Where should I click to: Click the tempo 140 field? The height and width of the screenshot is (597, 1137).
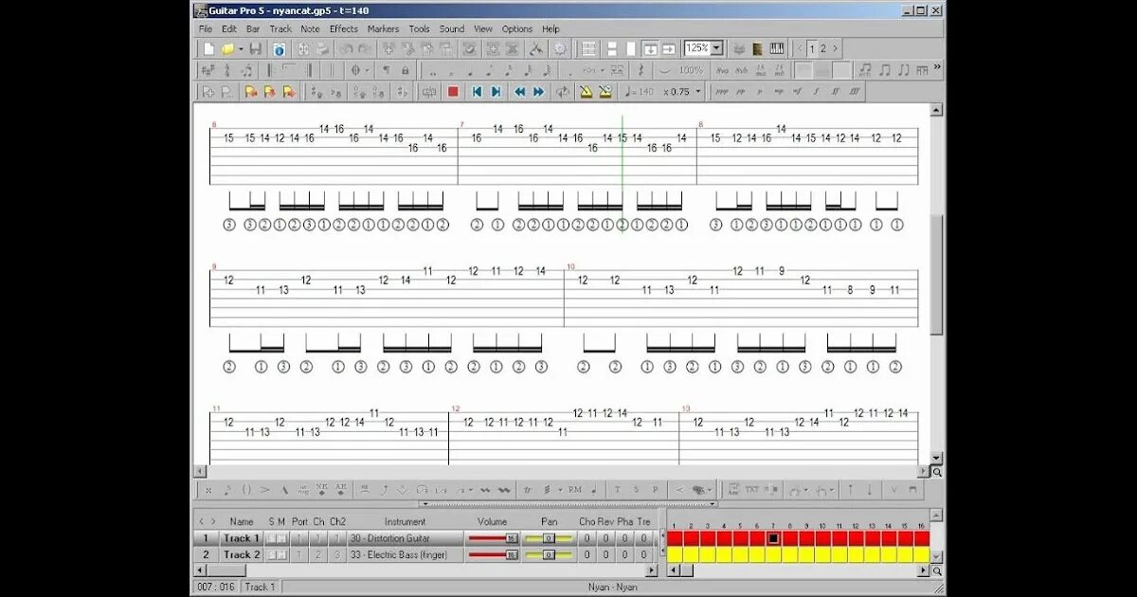tap(640, 92)
